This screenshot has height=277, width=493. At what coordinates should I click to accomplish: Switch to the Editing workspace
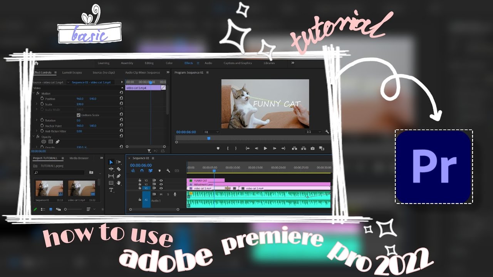point(149,63)
